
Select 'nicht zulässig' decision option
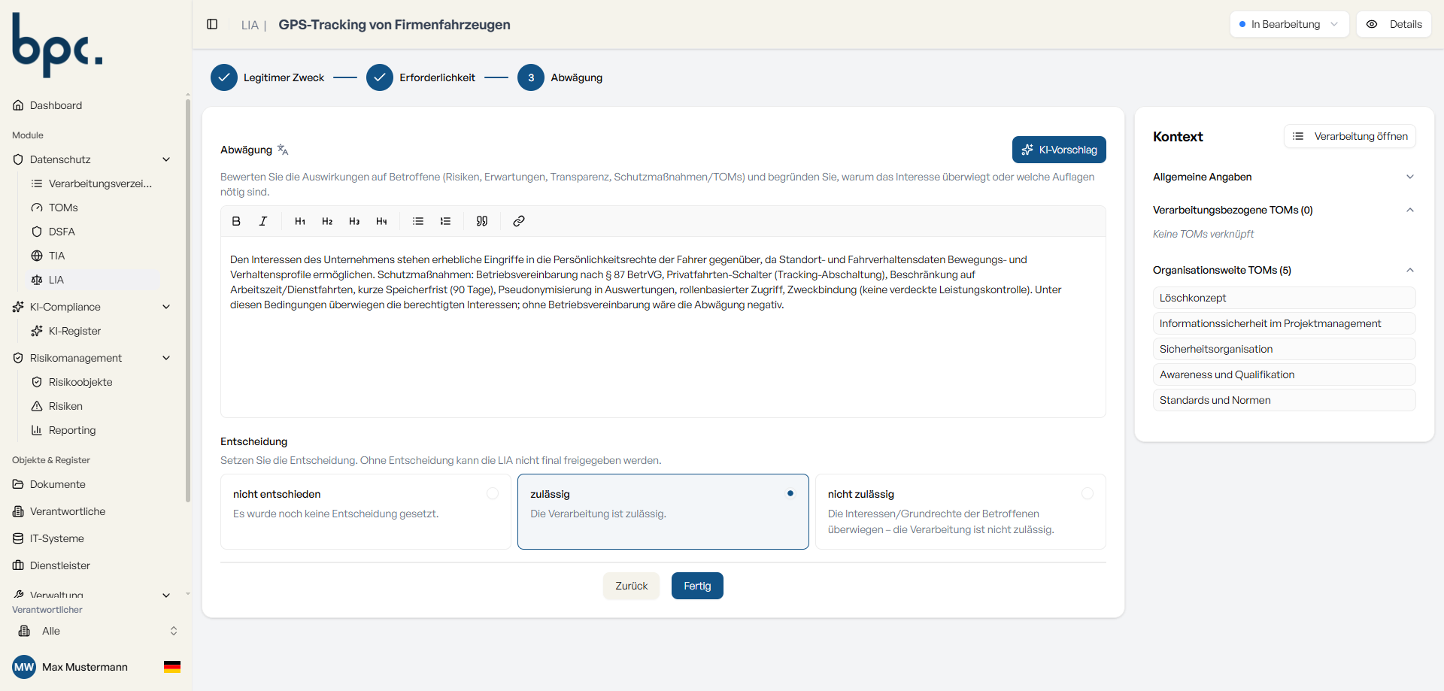[x=960, y=511]
